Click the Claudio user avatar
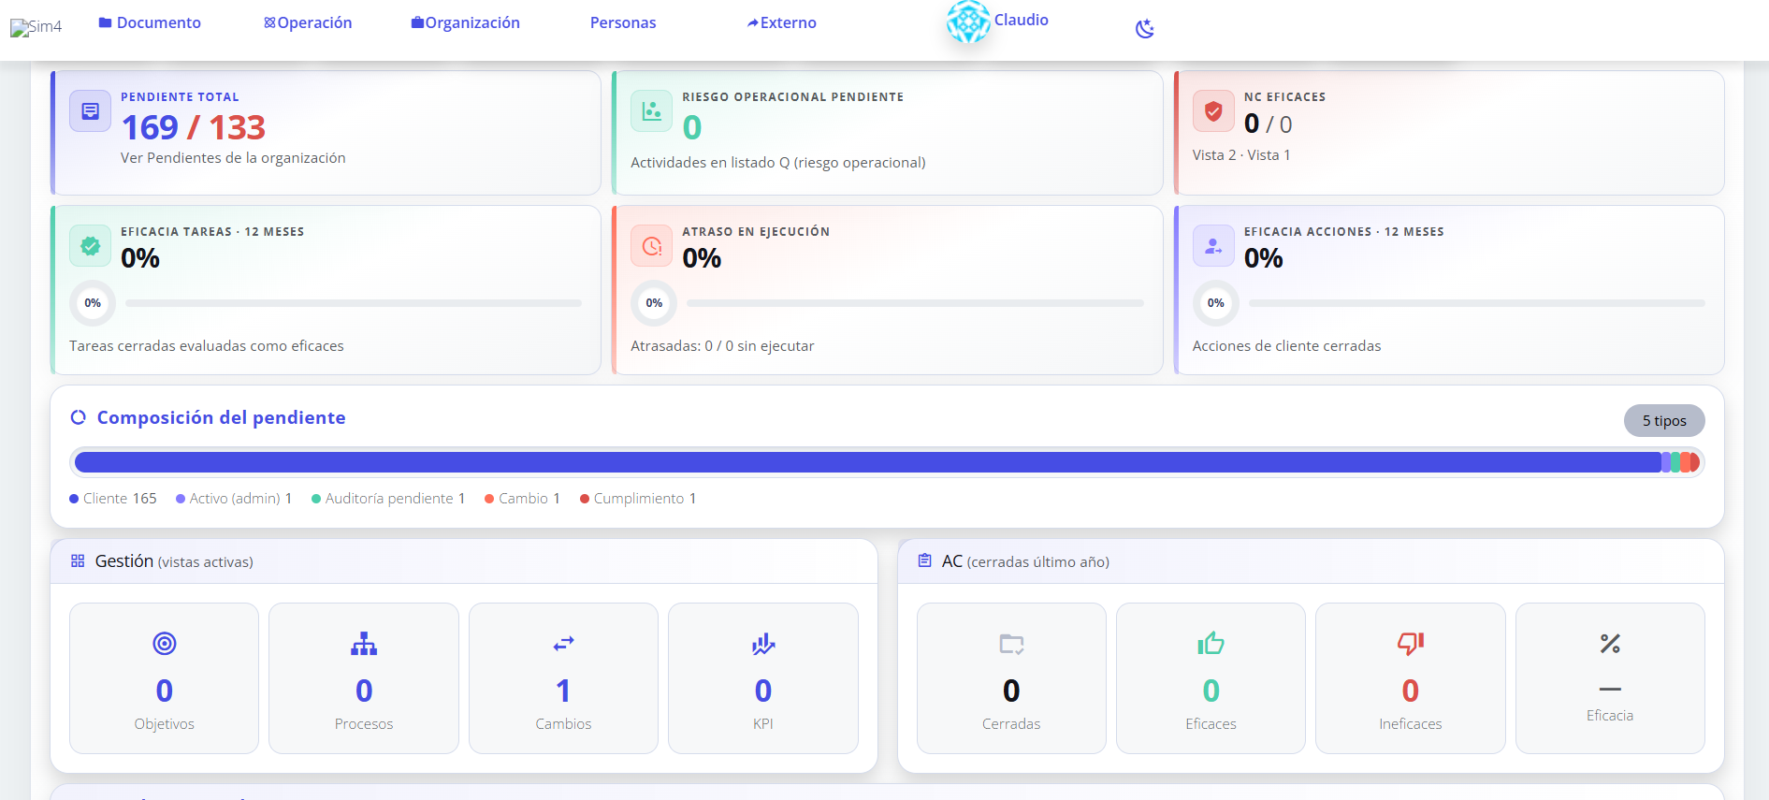1769x800 pixels. coord(968,22)
